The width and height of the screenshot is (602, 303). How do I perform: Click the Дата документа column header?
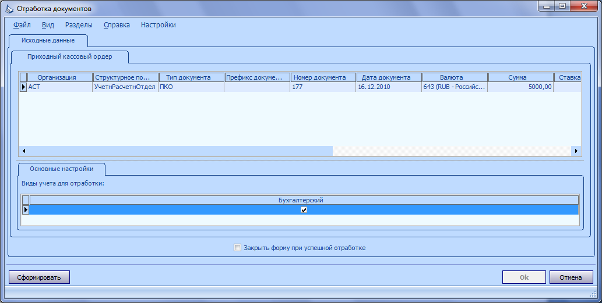click(x=386, y=77)
